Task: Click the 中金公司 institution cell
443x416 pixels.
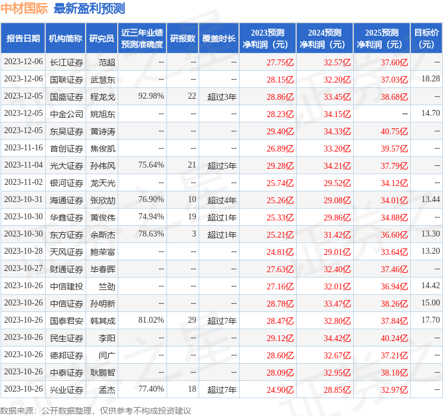Action: point(67,114)
